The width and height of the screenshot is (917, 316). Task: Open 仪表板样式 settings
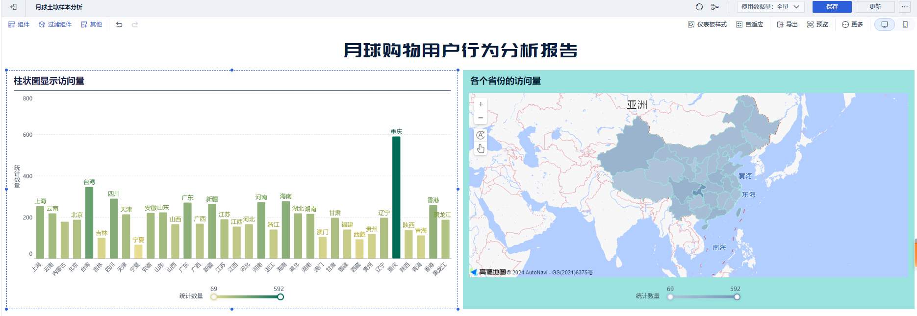(x=707, y=24)
